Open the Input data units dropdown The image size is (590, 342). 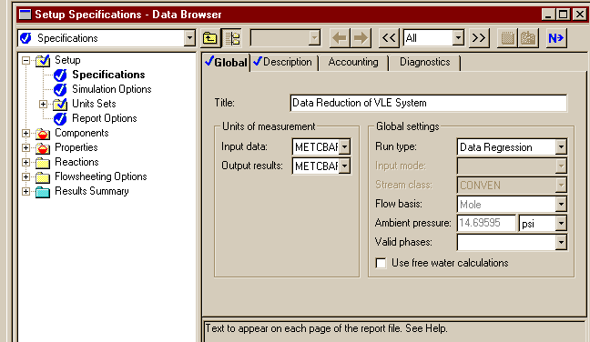[x=344, y=146]
